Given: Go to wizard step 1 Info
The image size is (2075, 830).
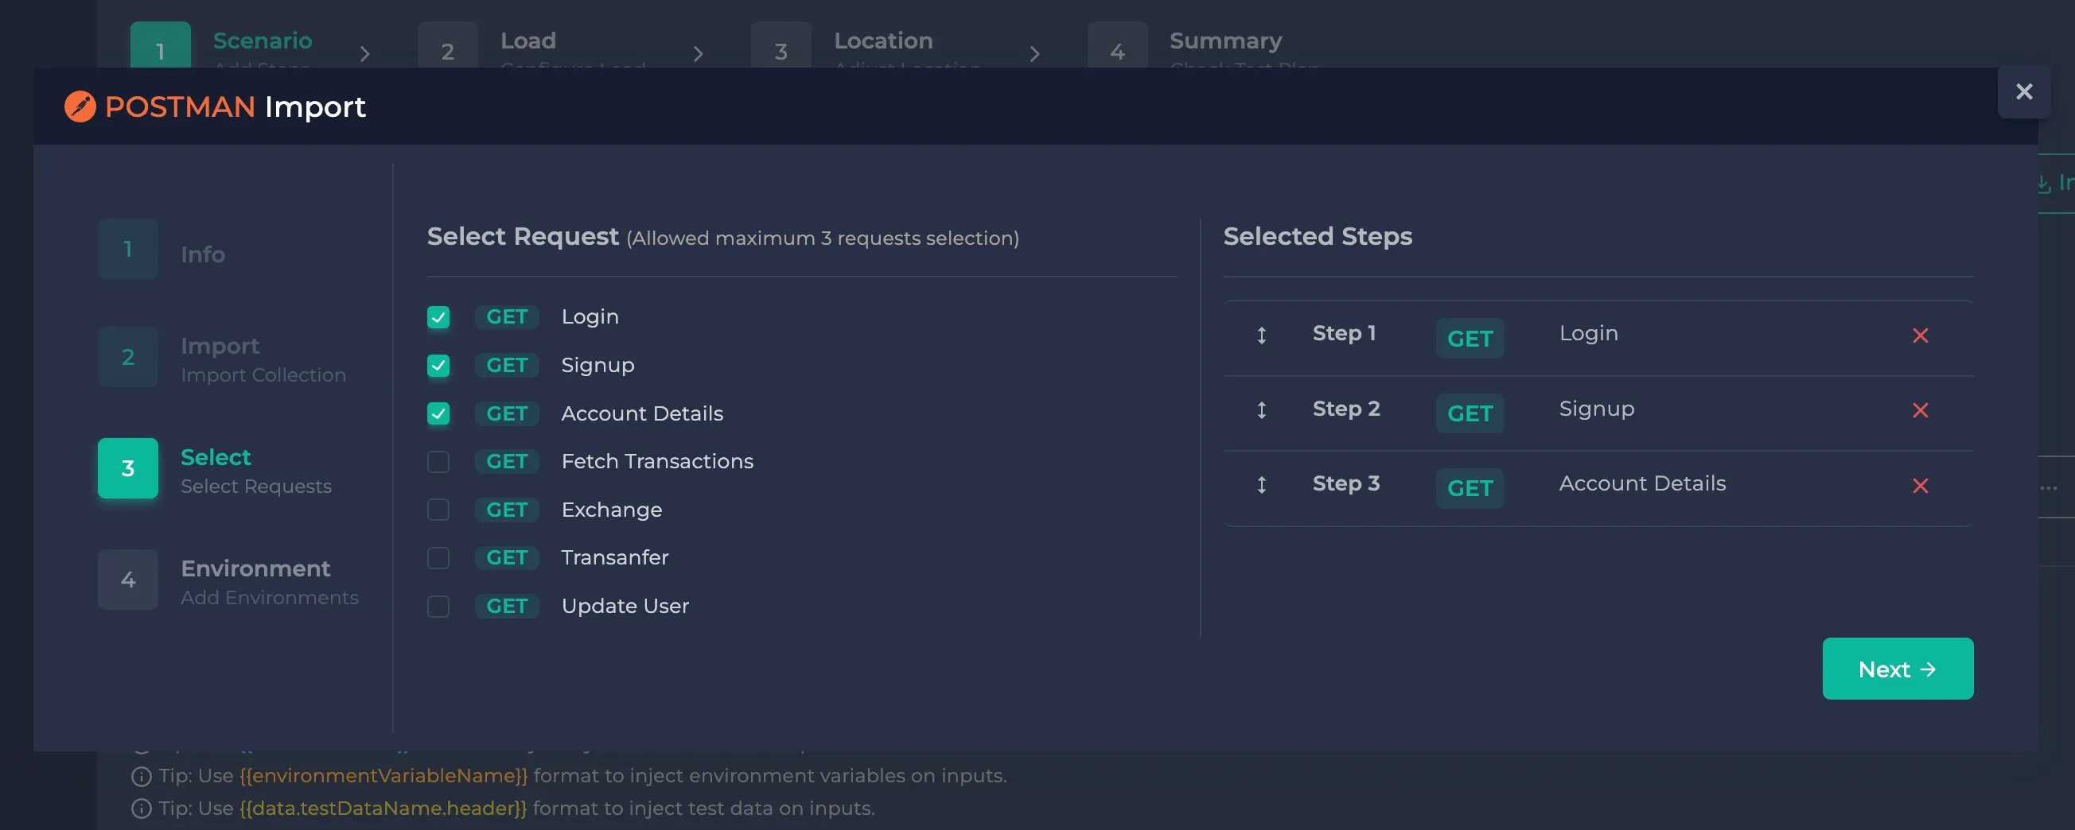Looking at the screenshot, I should point(161,250).
